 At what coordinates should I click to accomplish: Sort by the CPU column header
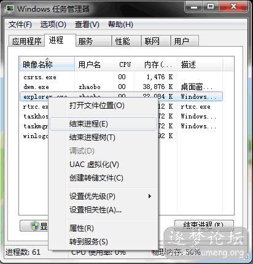point(125,64)
